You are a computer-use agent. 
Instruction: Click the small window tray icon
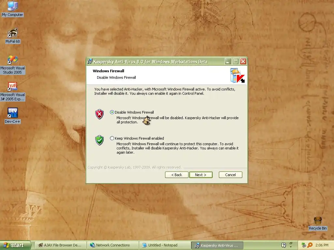click(x=291, y=243)
